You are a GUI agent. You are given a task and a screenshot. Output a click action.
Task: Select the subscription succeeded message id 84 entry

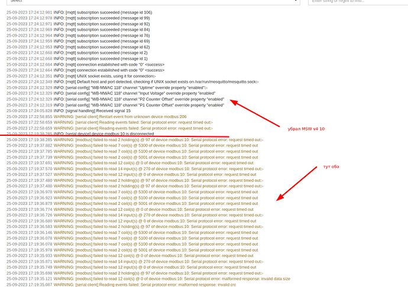78,30
